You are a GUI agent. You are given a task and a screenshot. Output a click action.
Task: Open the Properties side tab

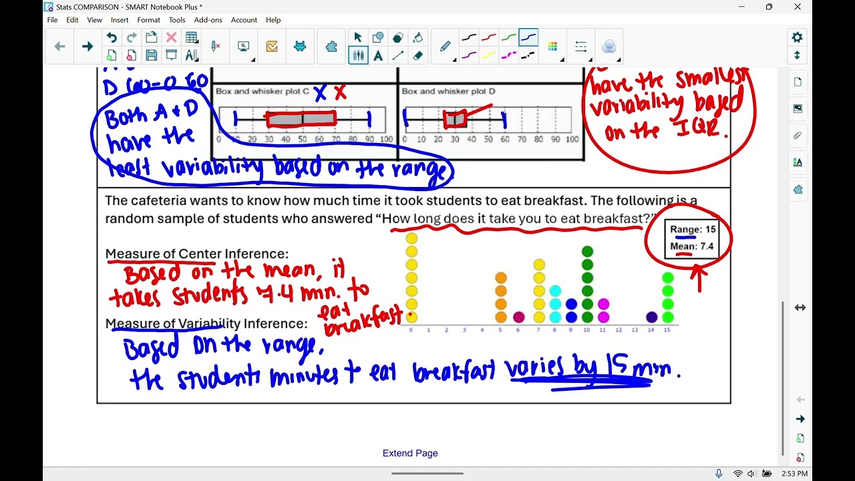tap(798, 162)
